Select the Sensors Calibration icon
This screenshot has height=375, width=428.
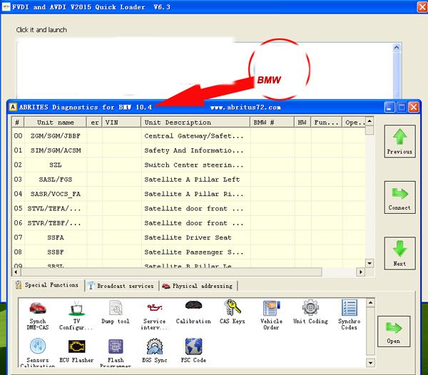pos(38,352)
